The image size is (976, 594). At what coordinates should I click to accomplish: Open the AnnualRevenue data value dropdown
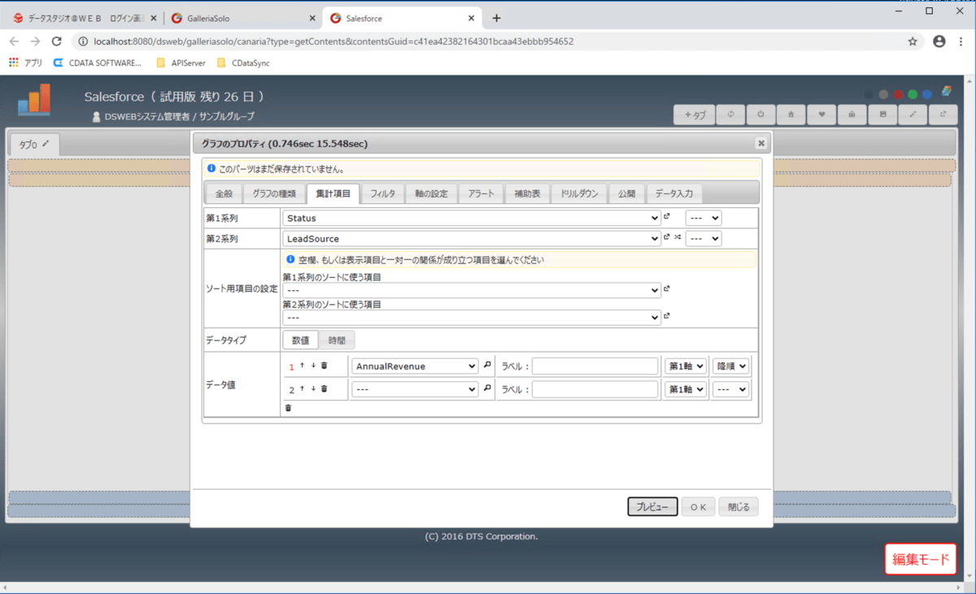[415, 366]
